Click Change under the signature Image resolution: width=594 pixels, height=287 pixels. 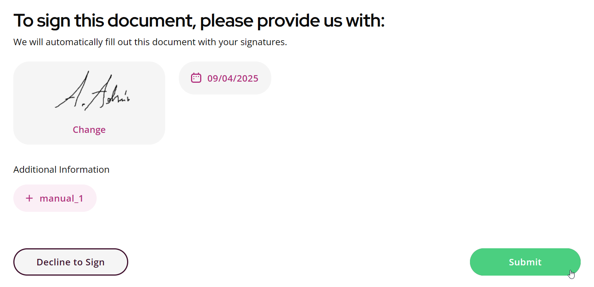[x=89, y=129]
